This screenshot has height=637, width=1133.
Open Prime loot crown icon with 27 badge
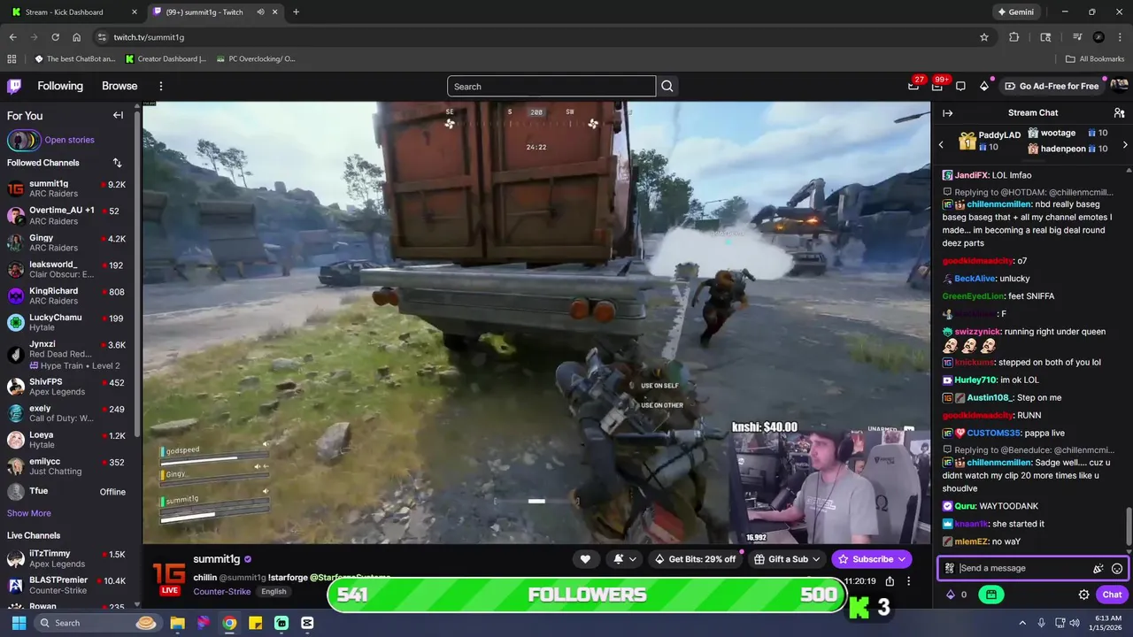pyautogui.click(x=913, y=86)
